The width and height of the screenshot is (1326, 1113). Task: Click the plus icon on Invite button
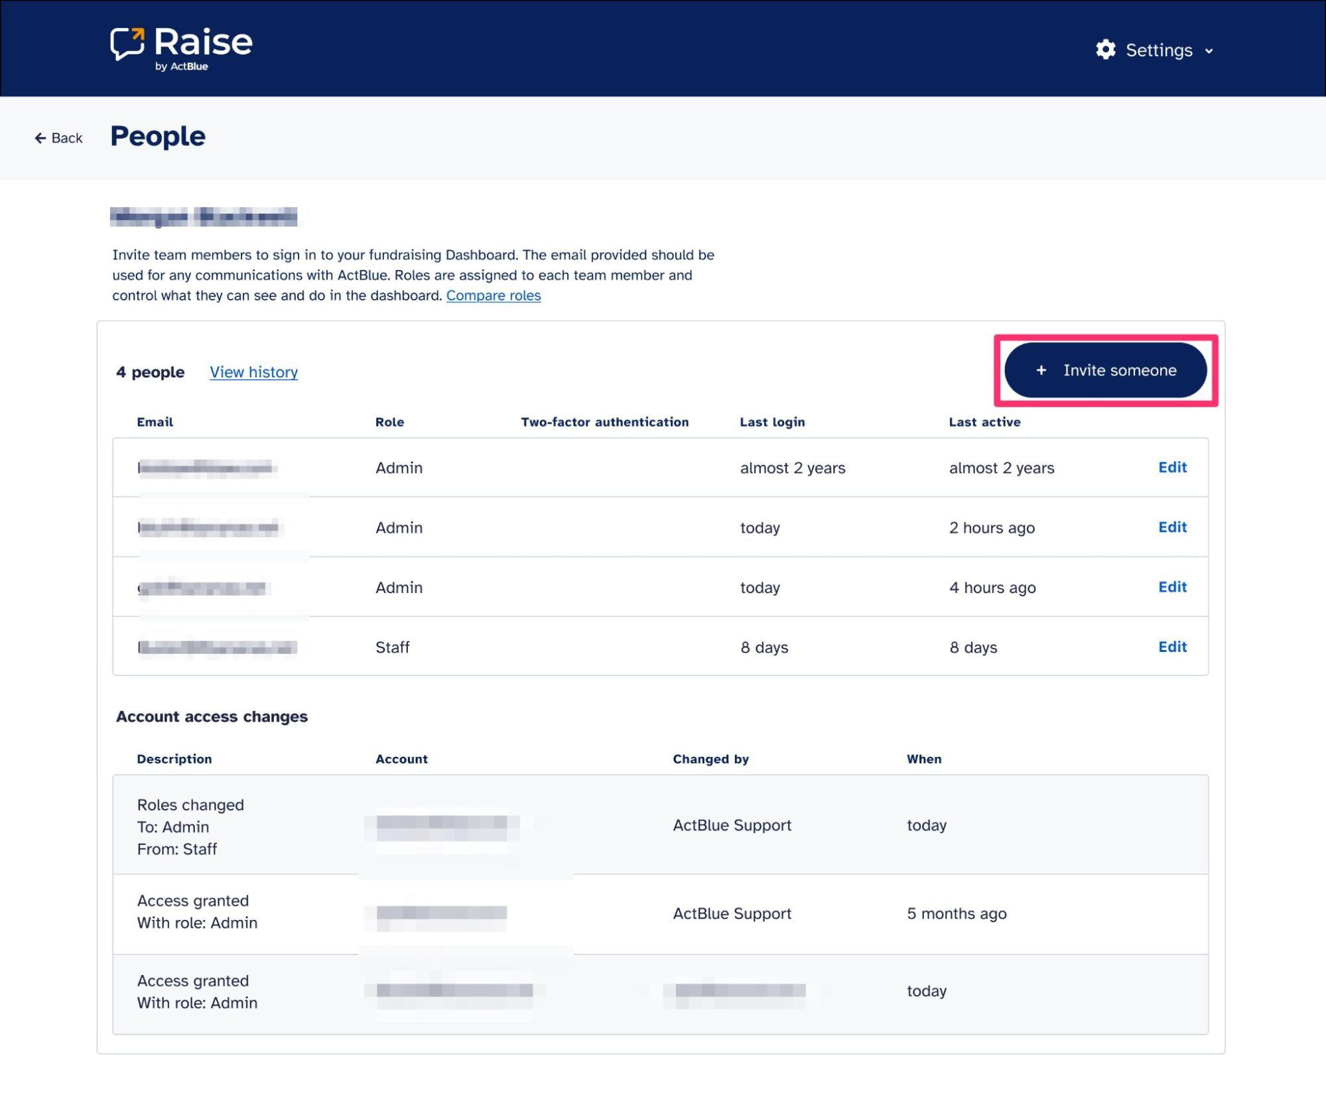[x=1041, y=370]
